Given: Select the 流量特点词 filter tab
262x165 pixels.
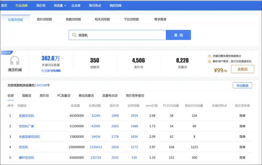Looking at the screenshot, I should point(110,96).
